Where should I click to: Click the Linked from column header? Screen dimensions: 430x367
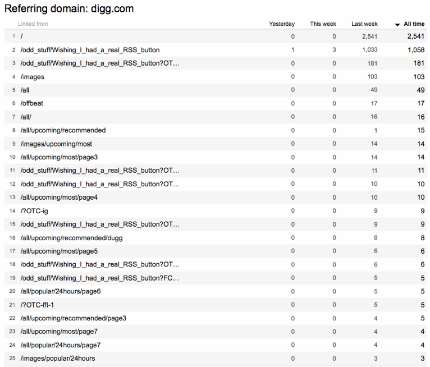(x=33, y=24)
